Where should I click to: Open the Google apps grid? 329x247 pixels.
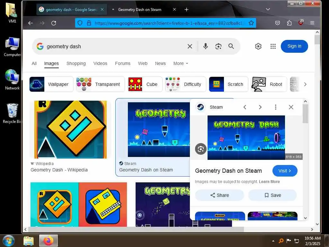(273, 46)
